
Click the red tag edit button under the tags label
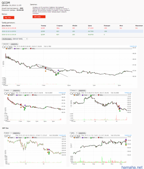tap(9, 17)
